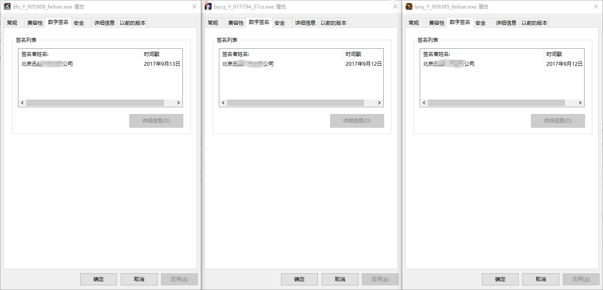Open 以前的版本 tab in bycq dialog
Viewport: 603px width, 290px height.
pyautogui.click(x=333, y=23)
